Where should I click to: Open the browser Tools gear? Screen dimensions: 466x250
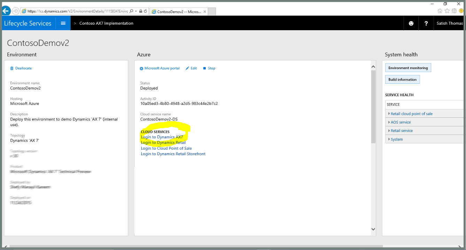(454, 11)
